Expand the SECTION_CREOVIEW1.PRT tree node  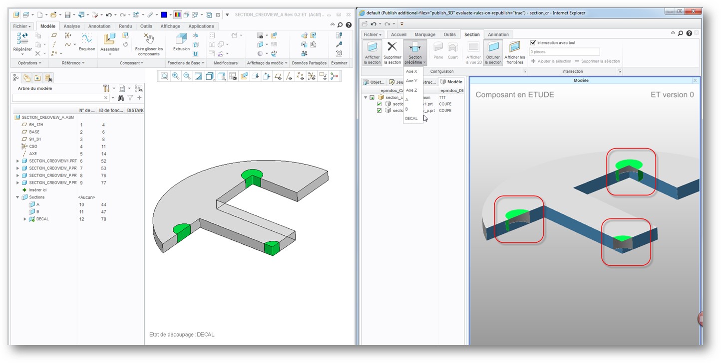(x=18, y=161)
